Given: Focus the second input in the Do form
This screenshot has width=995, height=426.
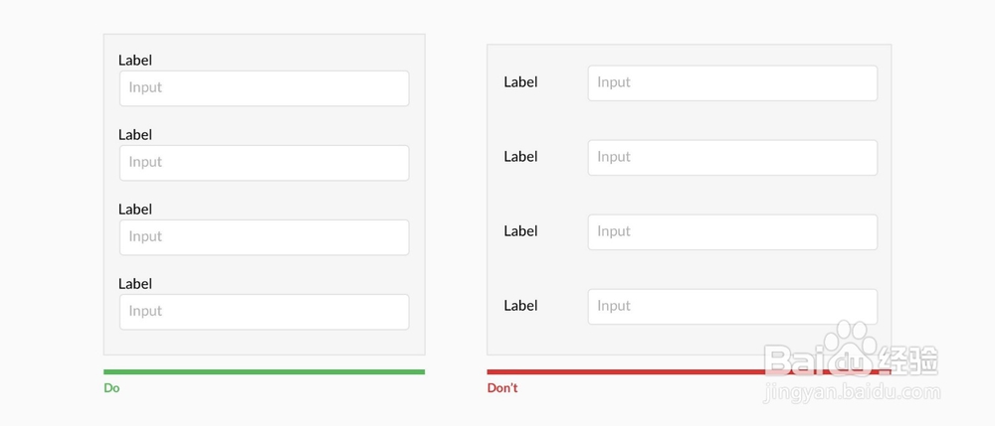Looking at the screenshot, I should [264, 163].
